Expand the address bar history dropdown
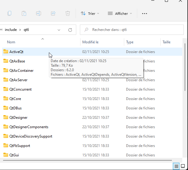The width and height of the screenshot is (188, 170). coord(59,30)
